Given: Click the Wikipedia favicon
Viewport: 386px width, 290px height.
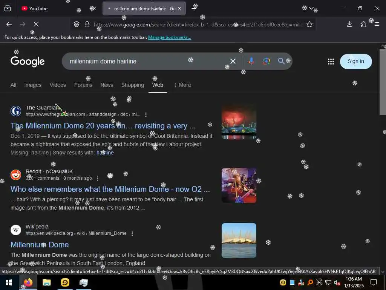Looking at the screenshot, I should (x=16, y=230).
